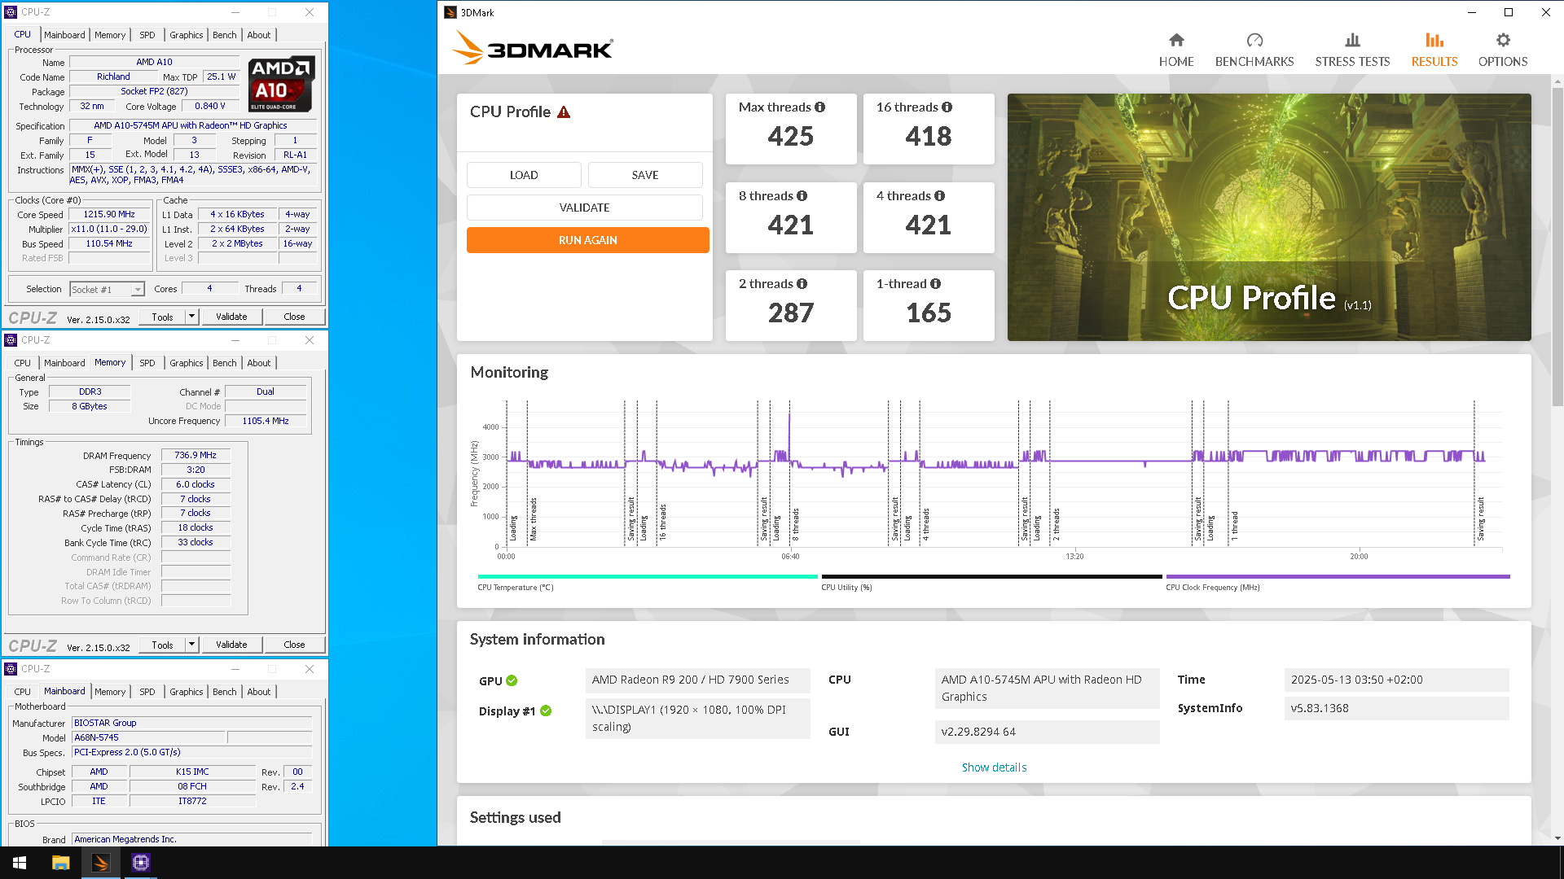1564x879 pixels.
Task: Click the orange RUN AGAIN button
Action: click(588, 240)
